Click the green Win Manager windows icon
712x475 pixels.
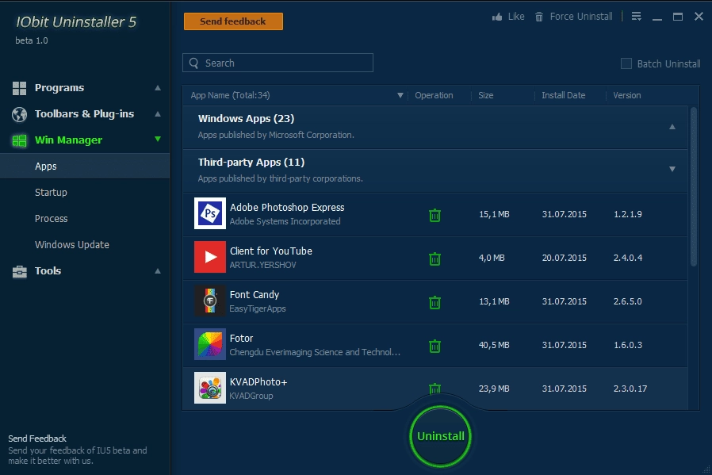coord(19,140)
